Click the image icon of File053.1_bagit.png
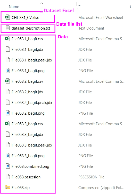This screenshot has height=195, width=131. click(x=8, y=70)
